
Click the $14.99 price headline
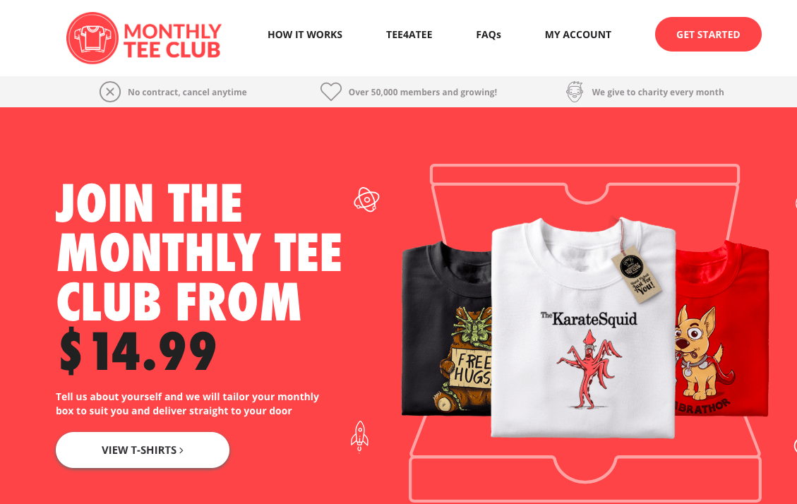point(137,351)
